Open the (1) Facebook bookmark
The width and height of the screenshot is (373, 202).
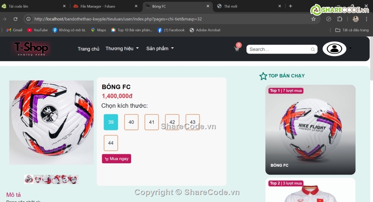171,30
